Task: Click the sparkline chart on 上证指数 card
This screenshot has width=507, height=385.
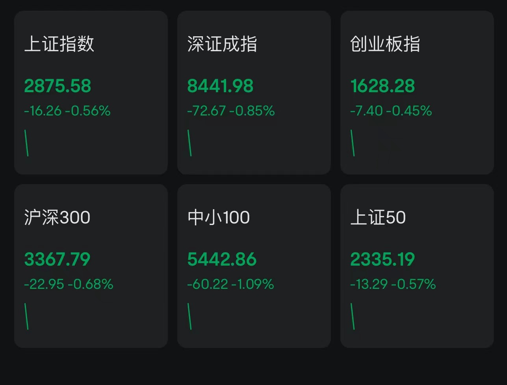Action: pyautogui.click(x=27, y=143)
